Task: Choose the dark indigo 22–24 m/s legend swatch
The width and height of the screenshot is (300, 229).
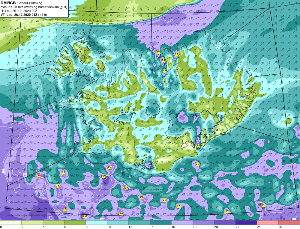Action: pyautogui.click(x=246, y=223)
